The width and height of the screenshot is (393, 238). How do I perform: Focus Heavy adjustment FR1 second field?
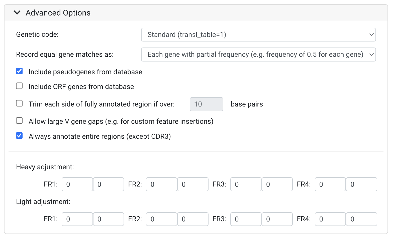(109, 184)
